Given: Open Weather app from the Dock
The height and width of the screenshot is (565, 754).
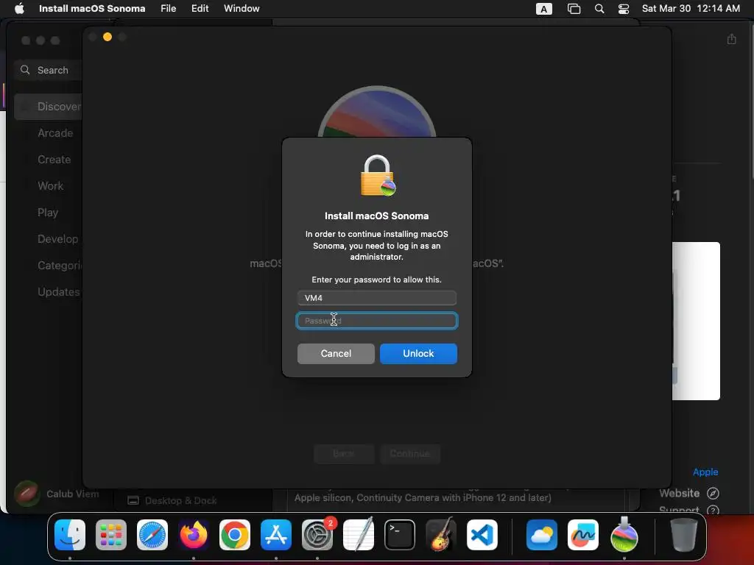Looking at the screenshot, I should (x=542, y=535).
